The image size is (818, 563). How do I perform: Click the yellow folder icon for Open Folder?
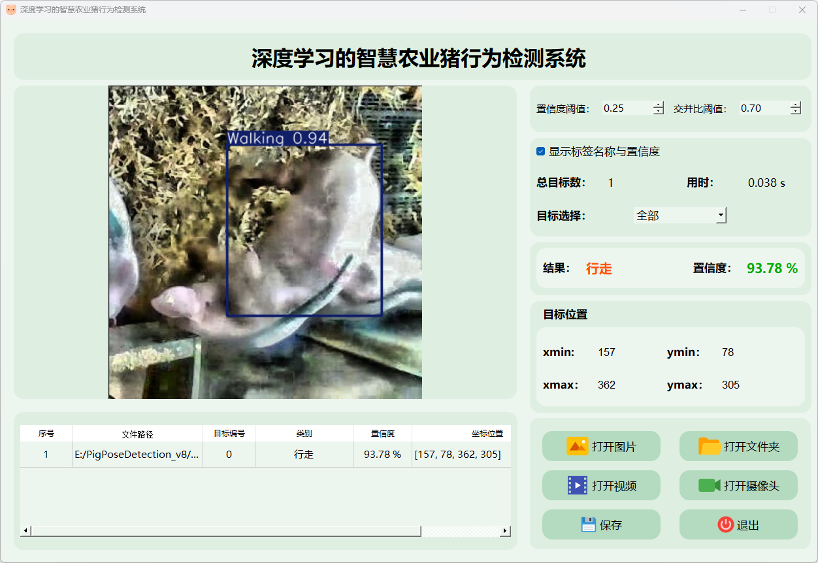tap(709, 446)
